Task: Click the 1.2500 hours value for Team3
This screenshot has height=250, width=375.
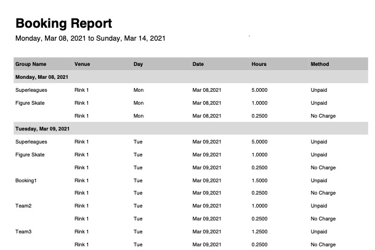Action: click(x=259, y=232)
